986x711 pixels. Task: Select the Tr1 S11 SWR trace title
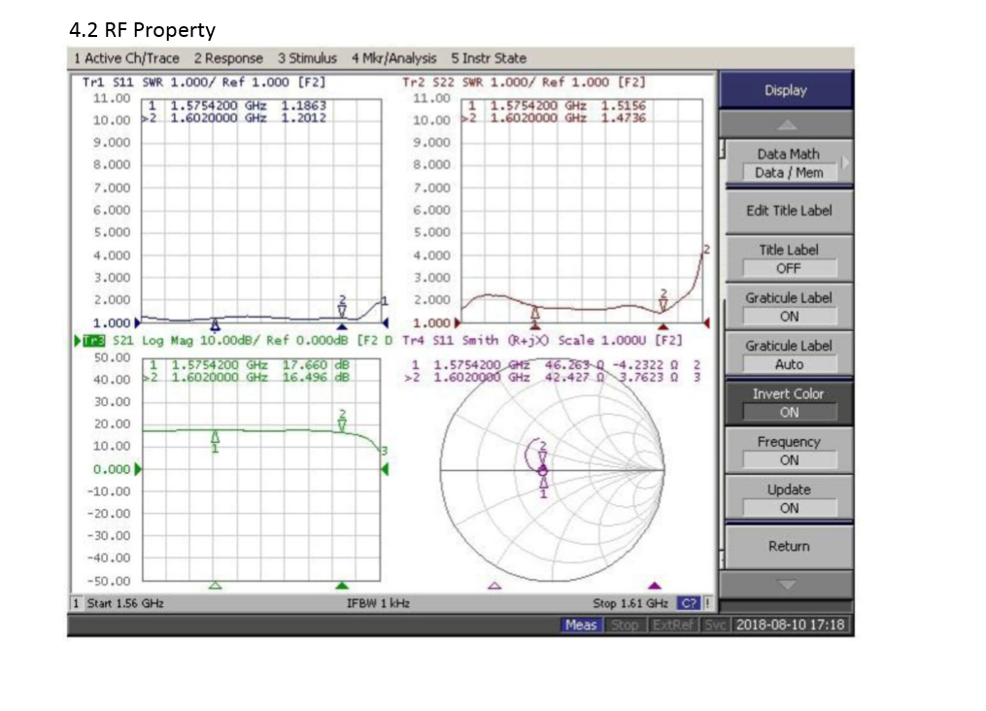tap(204, 83)
